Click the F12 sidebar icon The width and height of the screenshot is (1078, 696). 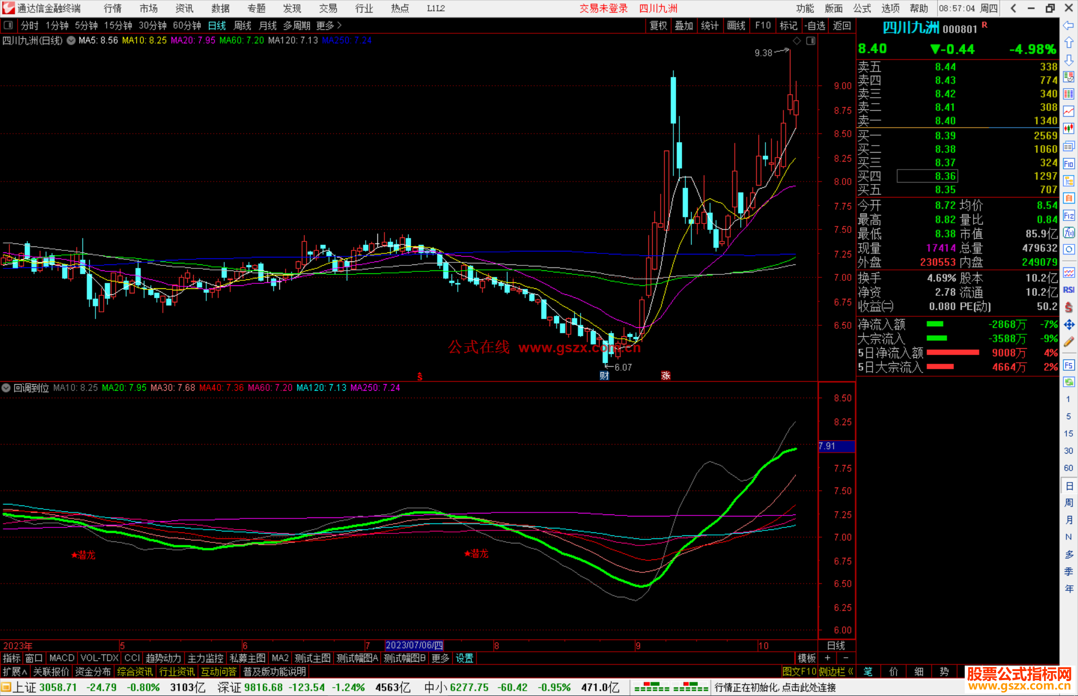(1069, 216)
